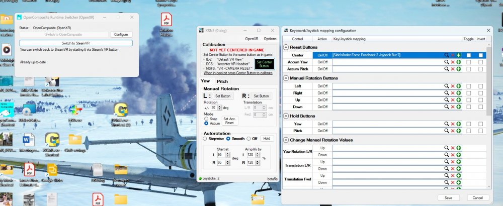Choose Stepwise autorotation option
Screen dimensions: 503x206
pos(205,138)
